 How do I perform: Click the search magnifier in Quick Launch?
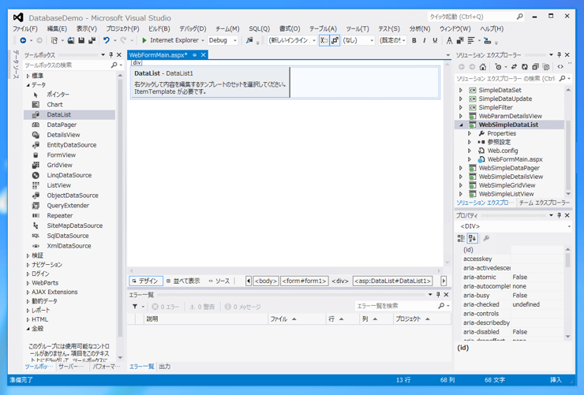pos(519,17)
